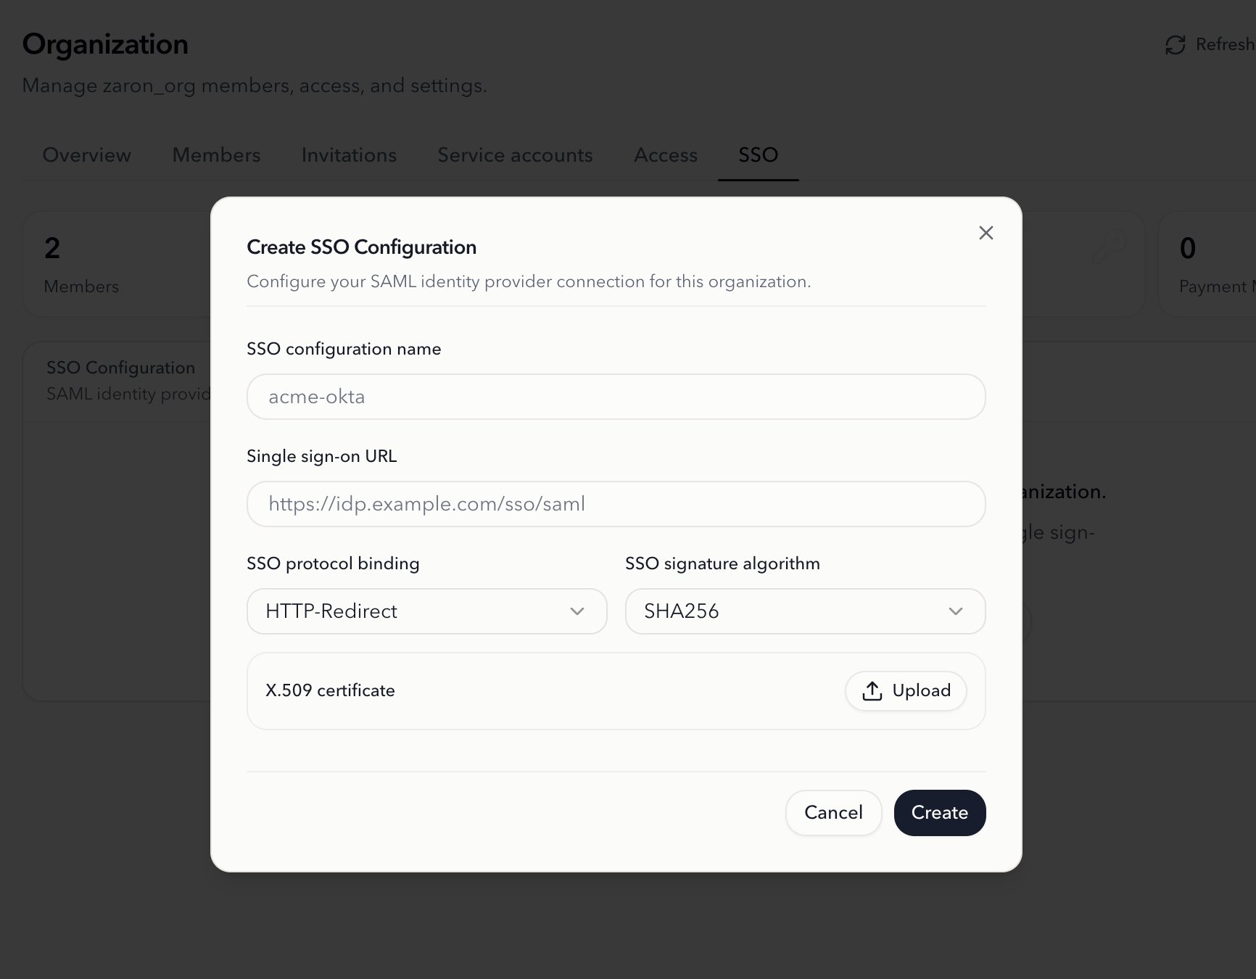Click the key icon behind dialog

coord(1110,247)
